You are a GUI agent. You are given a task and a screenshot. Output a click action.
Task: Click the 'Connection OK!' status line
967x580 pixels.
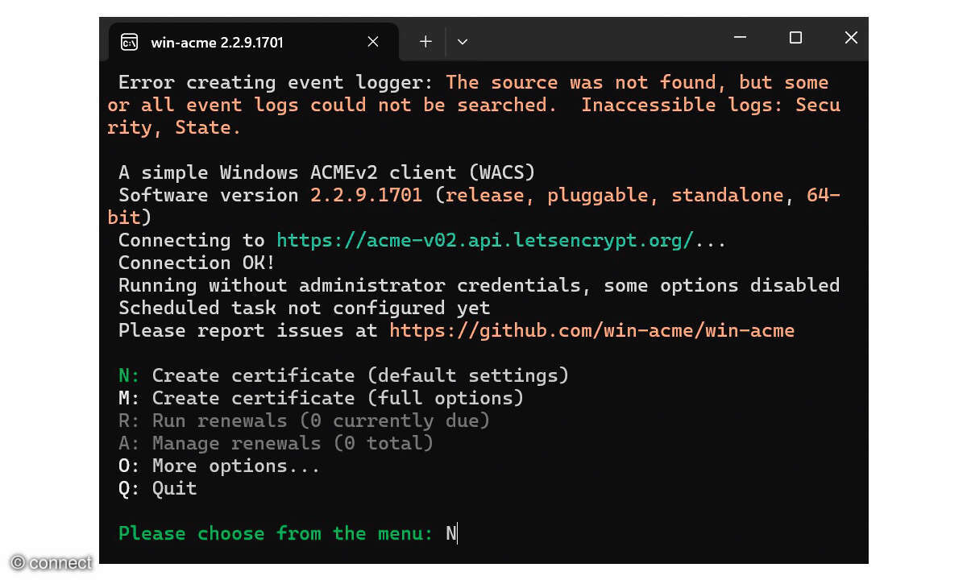click(197, 263)
